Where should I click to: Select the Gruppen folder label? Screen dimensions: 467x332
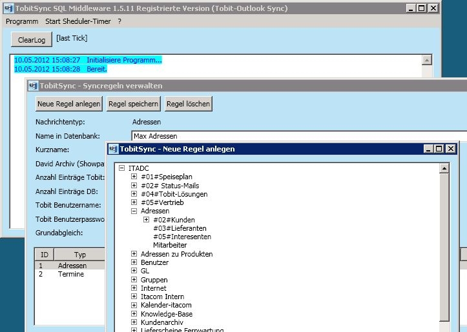154,280
